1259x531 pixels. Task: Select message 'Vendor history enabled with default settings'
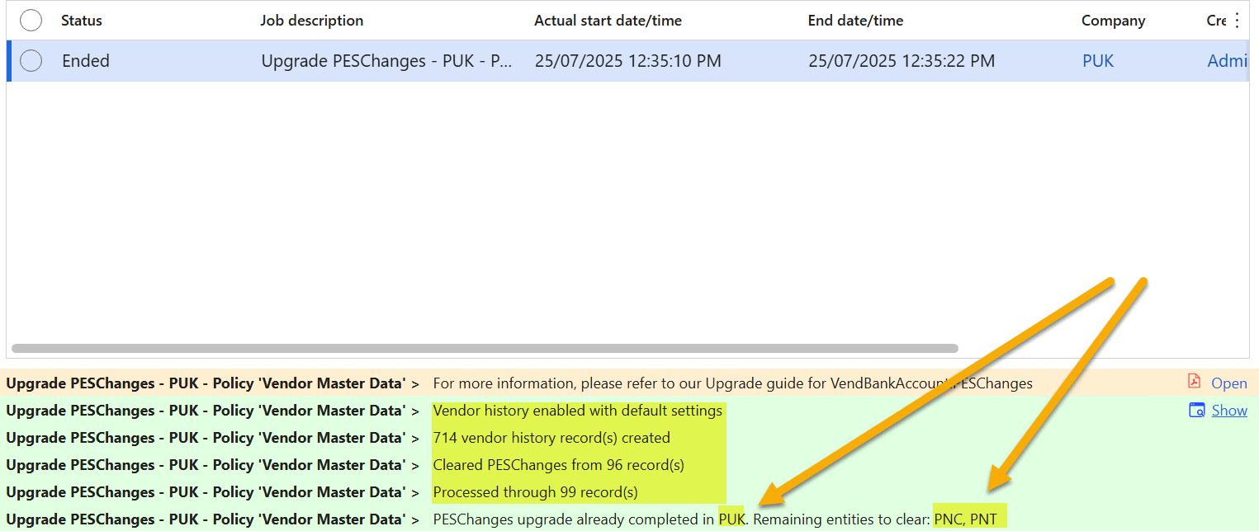click(x=578, y=410)
